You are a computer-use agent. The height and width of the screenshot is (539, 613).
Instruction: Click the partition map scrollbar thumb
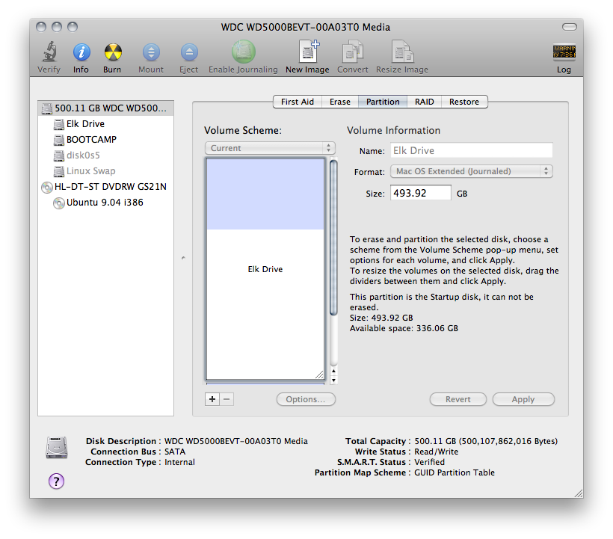[333, 238]
